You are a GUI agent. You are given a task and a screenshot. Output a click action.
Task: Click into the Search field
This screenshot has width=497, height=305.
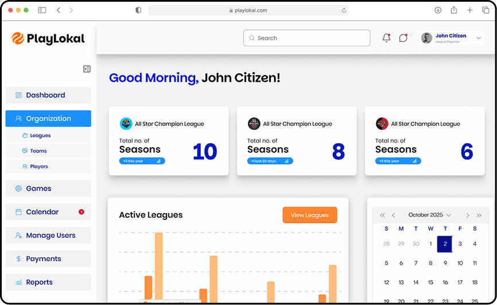pos(306,38)
